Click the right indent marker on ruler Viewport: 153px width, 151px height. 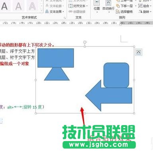point(121,24)
